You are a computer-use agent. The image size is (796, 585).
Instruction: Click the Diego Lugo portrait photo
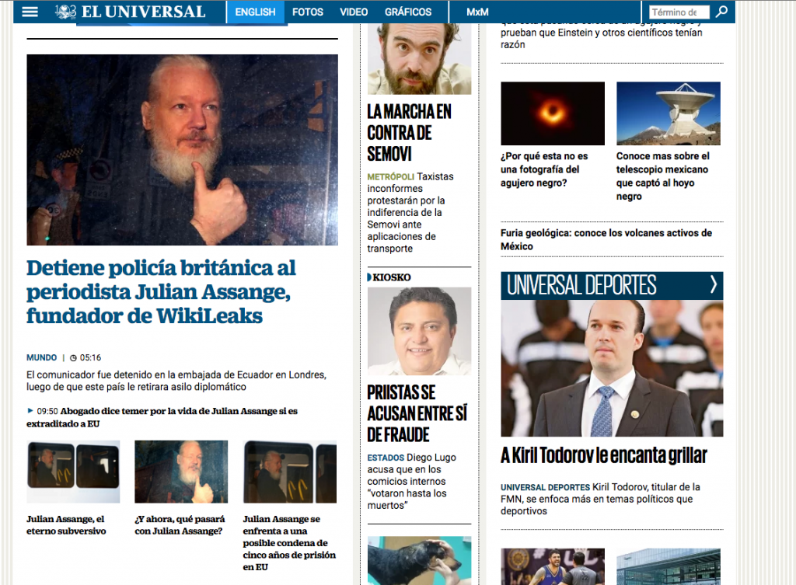tap(419, 331)
